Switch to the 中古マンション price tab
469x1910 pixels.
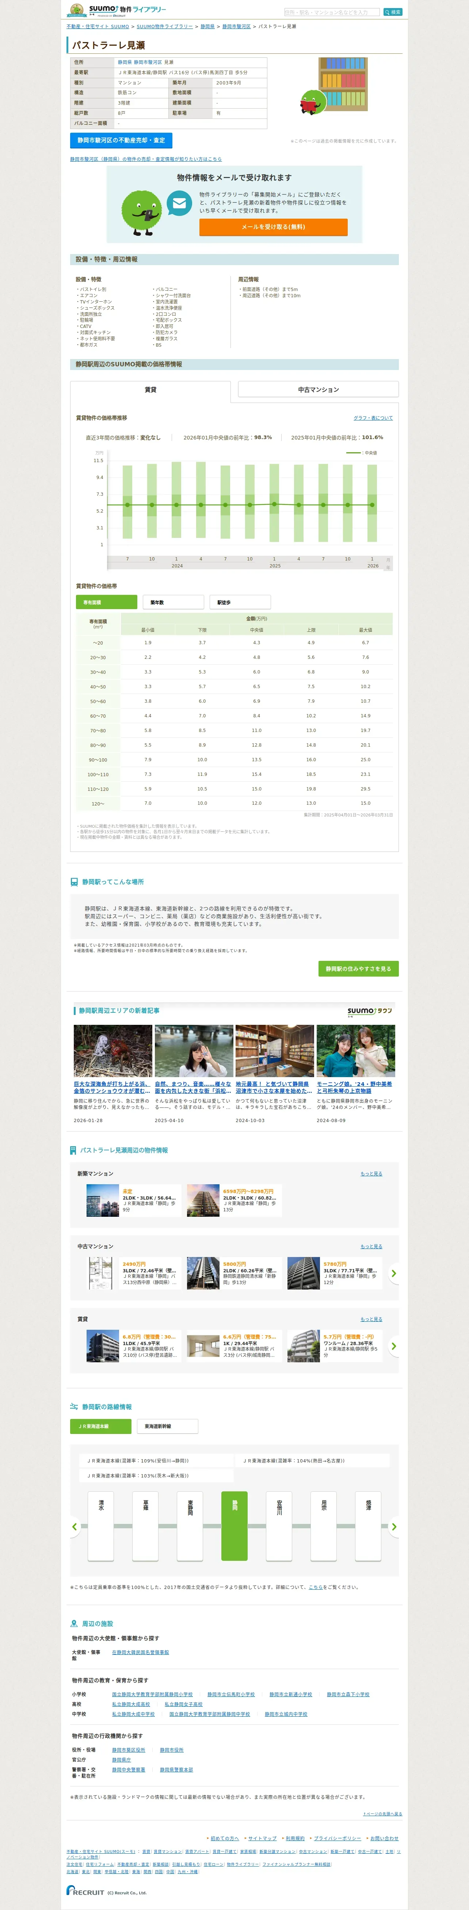click(319, 389)
